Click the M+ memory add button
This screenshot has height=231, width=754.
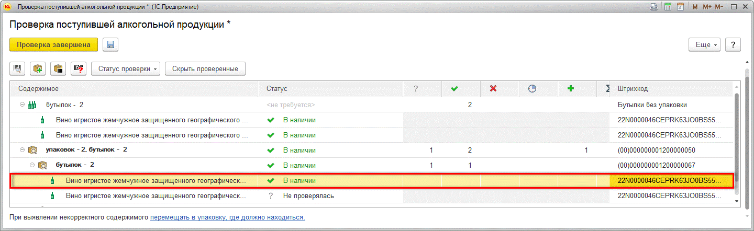[707, 7]
